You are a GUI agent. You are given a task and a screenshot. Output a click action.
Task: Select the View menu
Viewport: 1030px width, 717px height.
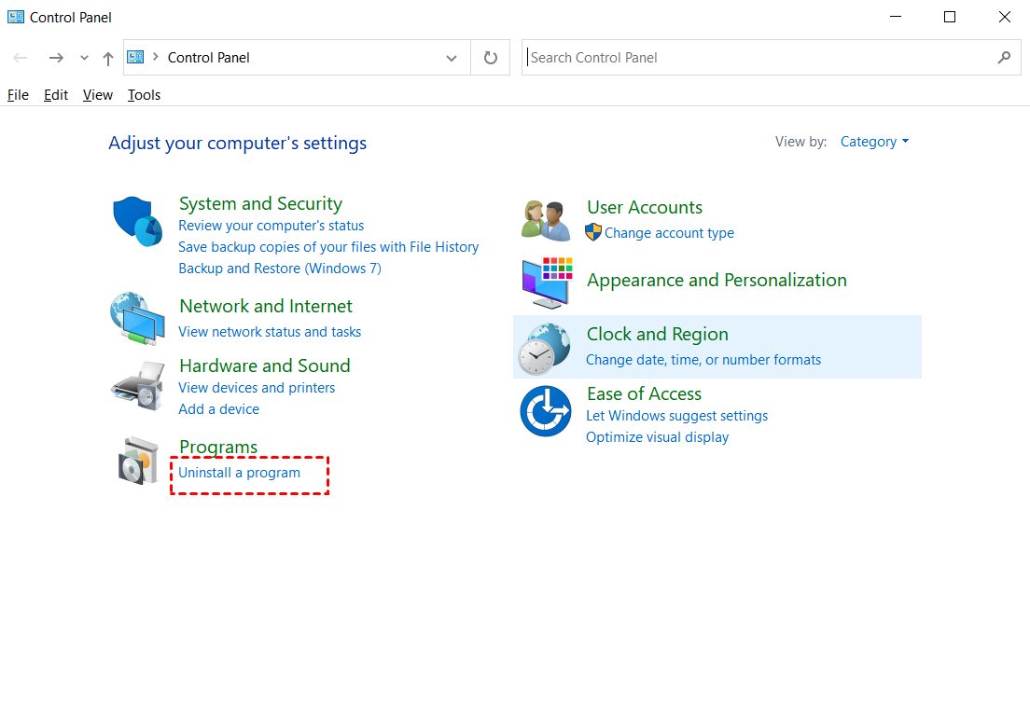tap(98, 95)
